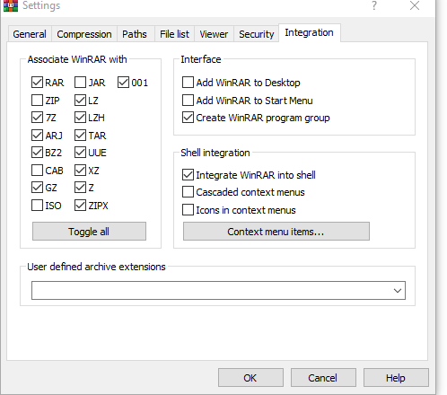The image size is (447, 395).
Task: Open Help from the bottom button
Action: (x=396, y=378)
